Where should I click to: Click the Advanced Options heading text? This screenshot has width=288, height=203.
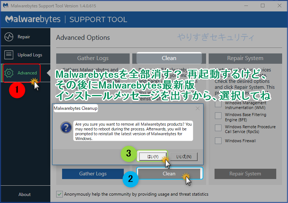[x=83, y=38]
